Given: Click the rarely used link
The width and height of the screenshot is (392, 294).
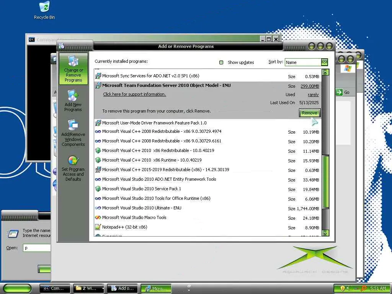Looking at the screenshot, I should [x=313, y=95].
